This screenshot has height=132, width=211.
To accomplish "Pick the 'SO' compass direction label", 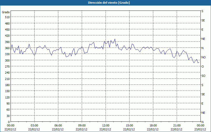I will [x=203, y=76].
